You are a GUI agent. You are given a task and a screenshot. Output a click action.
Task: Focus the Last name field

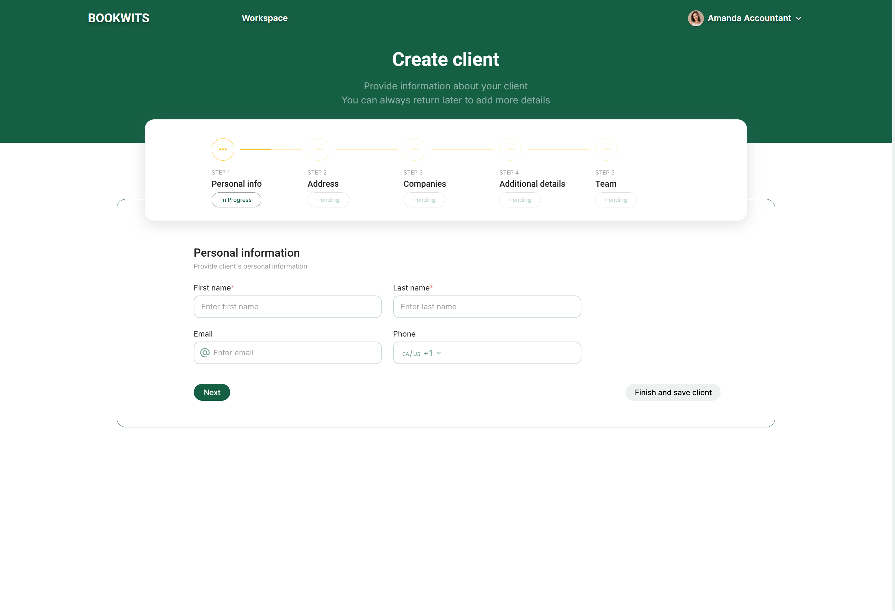click(x=487, y=307)
